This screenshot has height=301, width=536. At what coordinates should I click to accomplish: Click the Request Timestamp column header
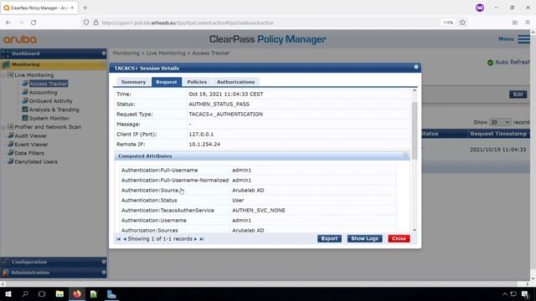498,134
